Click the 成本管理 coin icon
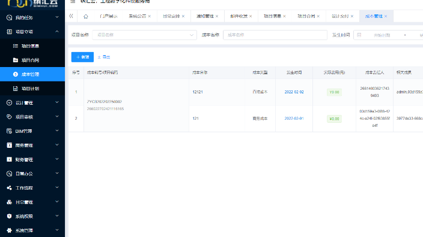This screenshot has height=237, width=423. [16, 74]
